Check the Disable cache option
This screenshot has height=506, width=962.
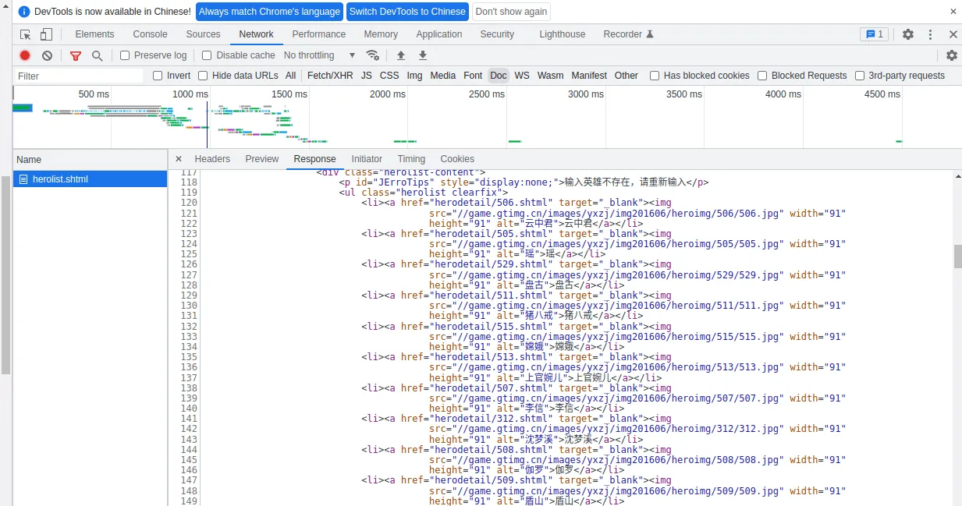(x=207, y=55)
